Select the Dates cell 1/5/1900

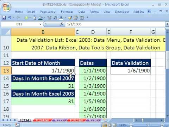[x=93, y=101]
